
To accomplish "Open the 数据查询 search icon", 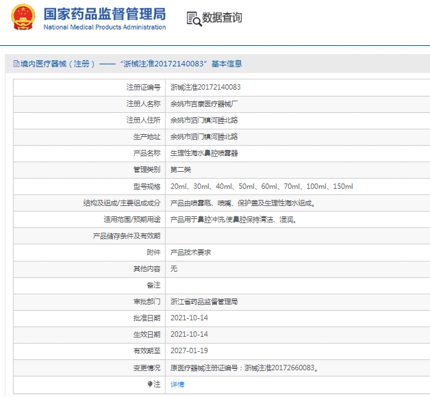I will click(x=194, y=18).
